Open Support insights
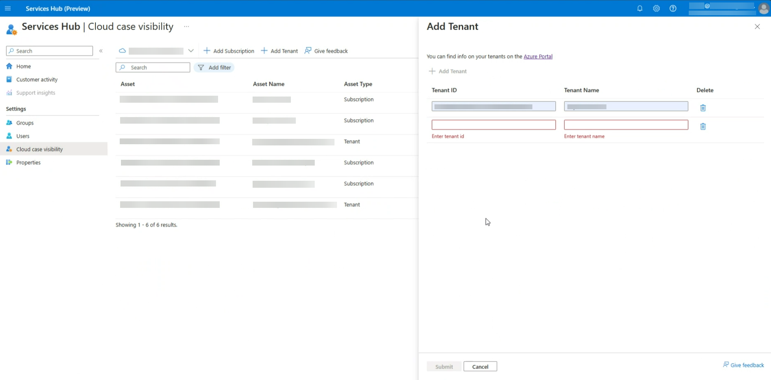The height and width of the screenshot is (380, 771). tap(36, 92)
